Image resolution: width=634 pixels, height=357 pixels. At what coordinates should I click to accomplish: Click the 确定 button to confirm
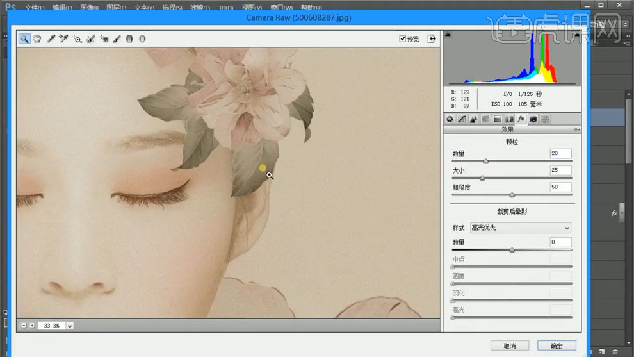[557, 345]
